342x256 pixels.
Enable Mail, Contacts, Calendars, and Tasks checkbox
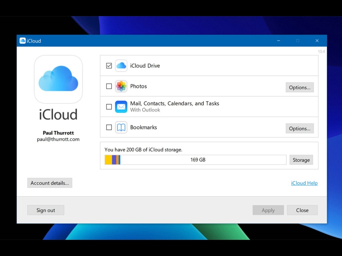[109, 107]
